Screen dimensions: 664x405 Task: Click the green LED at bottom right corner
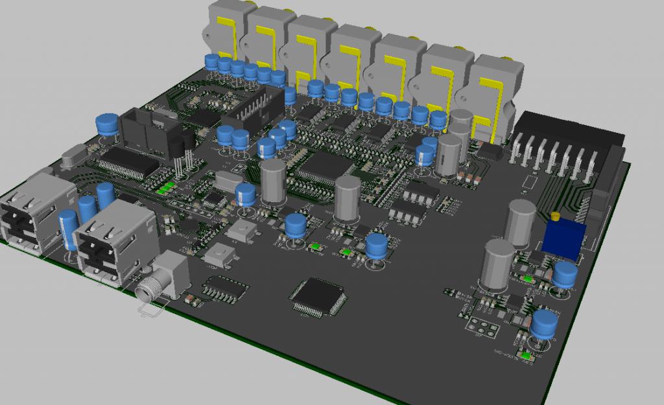coord(527,355)
